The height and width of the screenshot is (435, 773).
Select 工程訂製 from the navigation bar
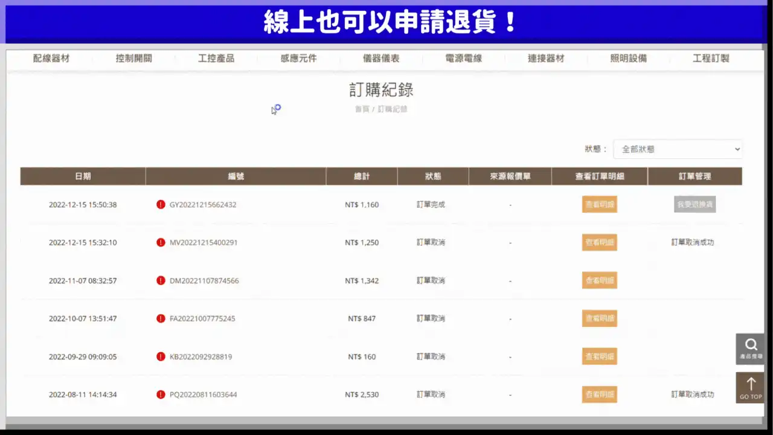[x=710, y=58]
